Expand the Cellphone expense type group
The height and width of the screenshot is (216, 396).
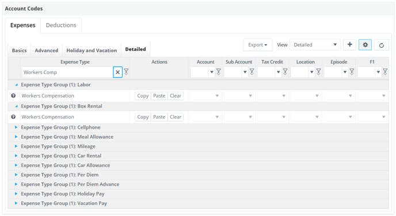point(16,128)
